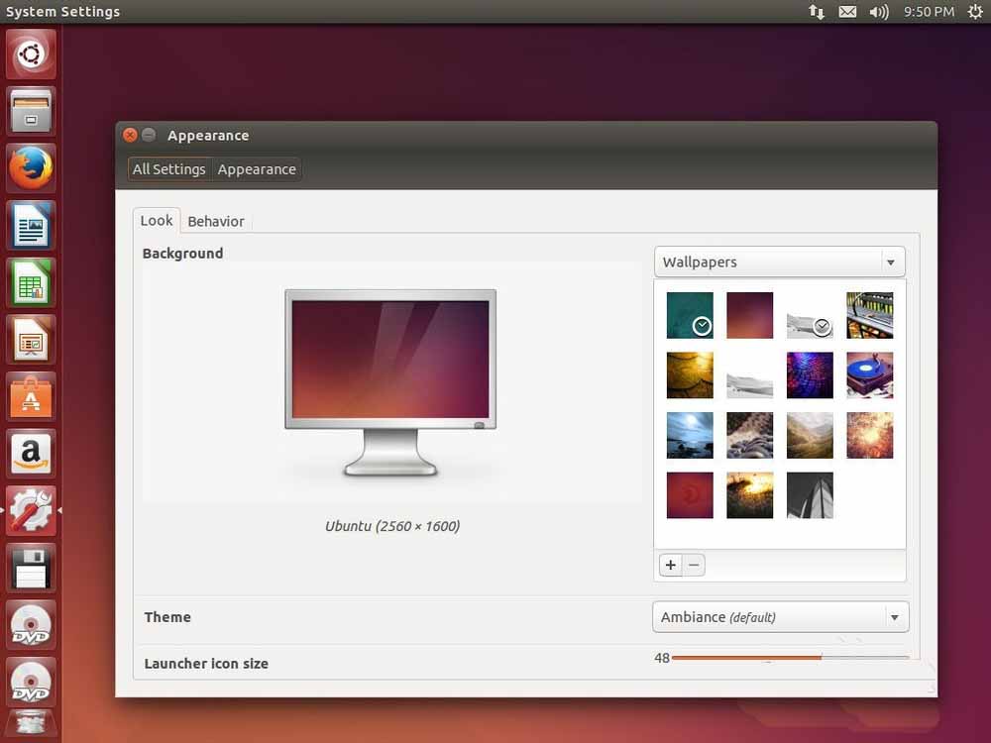Close the Appearance window
The image size is (991, 743).
130,135
